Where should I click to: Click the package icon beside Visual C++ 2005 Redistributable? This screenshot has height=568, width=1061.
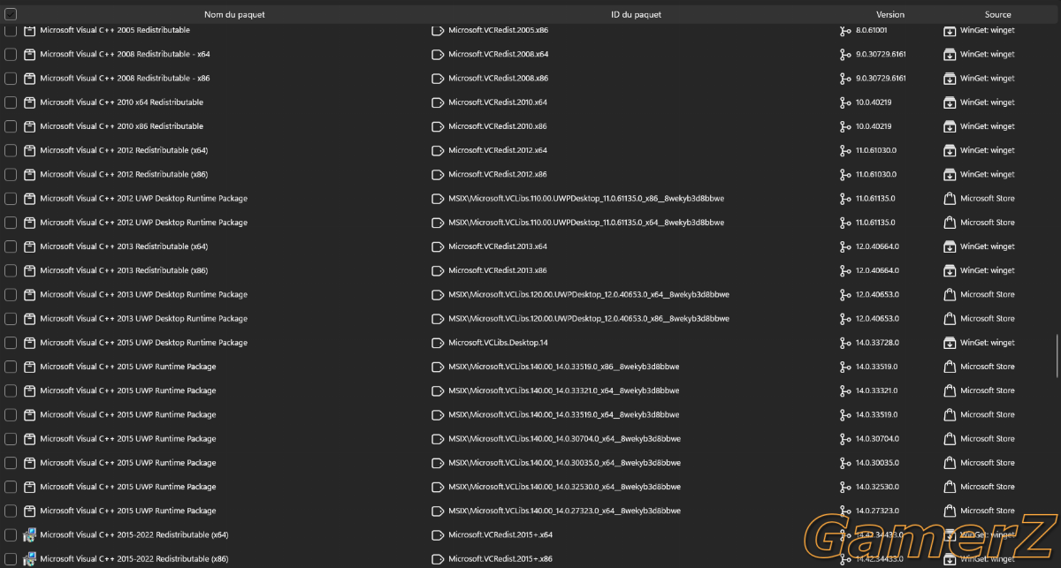[x=29, y=30]
